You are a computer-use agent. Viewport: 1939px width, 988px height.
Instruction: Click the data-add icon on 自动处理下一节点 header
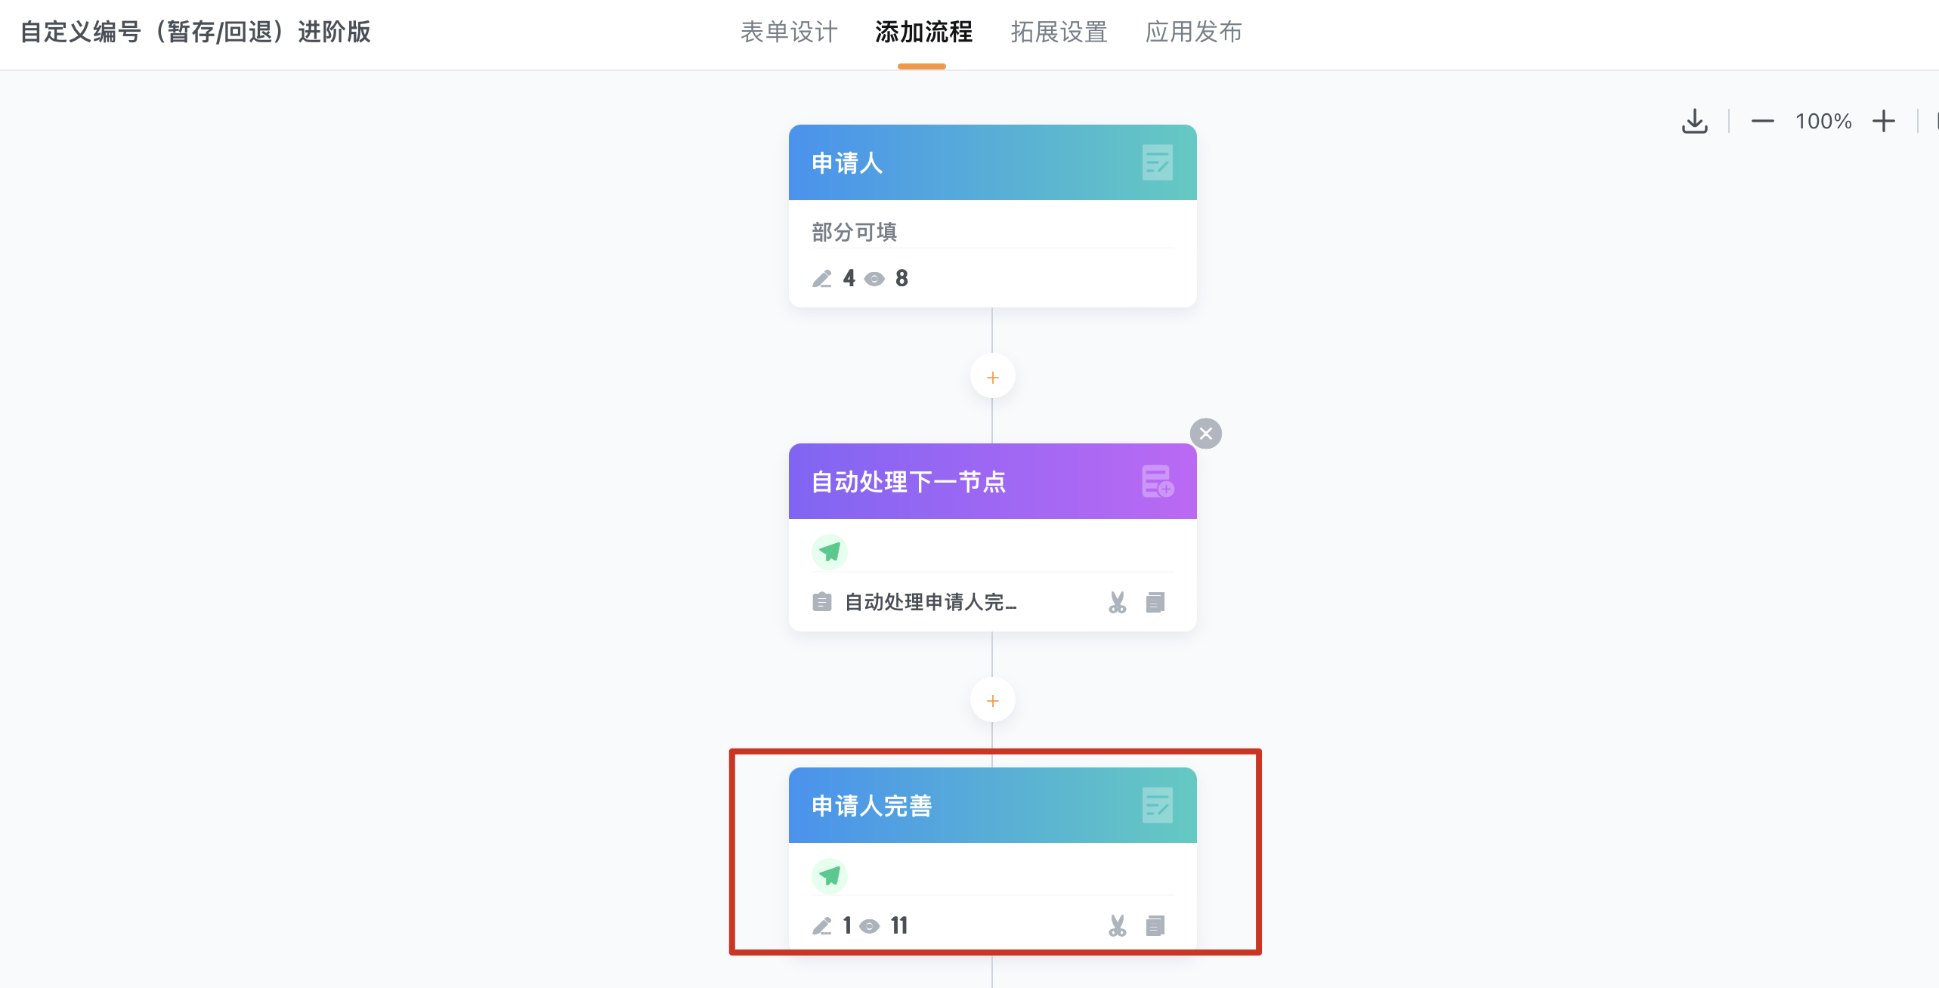1157,481
